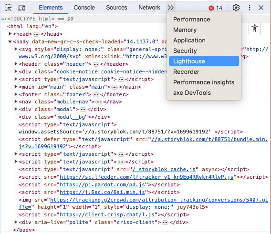Open the pi.pardot.com/pd.js link

[102, 184]
